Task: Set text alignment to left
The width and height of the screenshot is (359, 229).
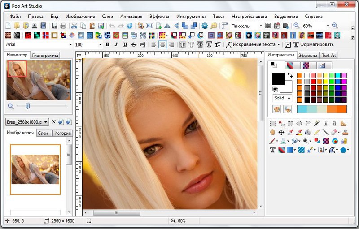Action: [154, 44]
